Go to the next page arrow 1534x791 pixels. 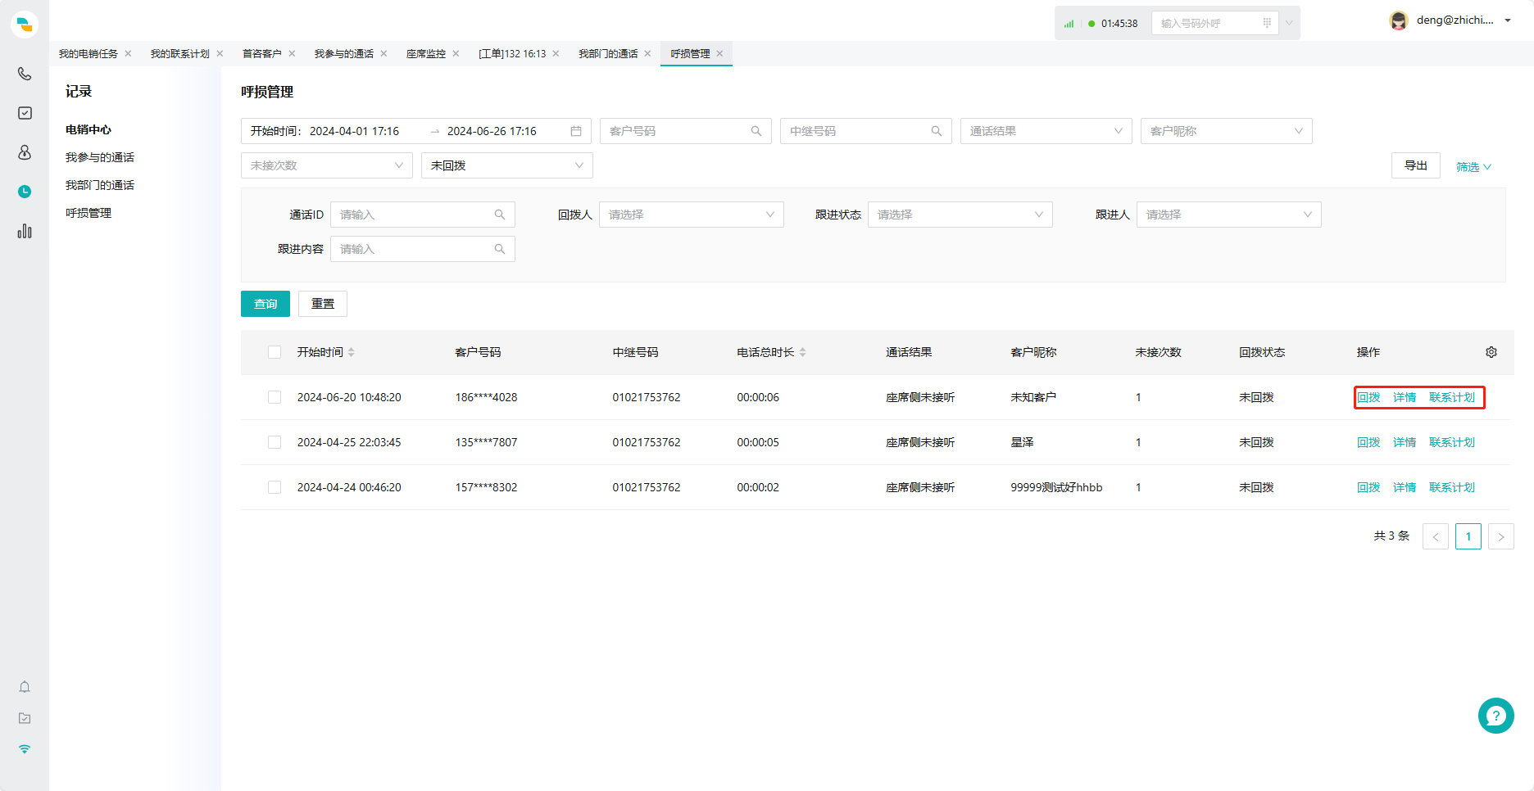click(1501, 536)
